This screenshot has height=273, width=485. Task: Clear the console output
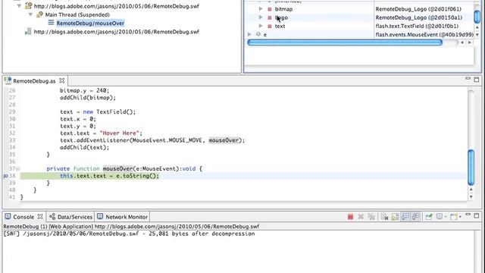pyautogui.click(x=384, y=217)
